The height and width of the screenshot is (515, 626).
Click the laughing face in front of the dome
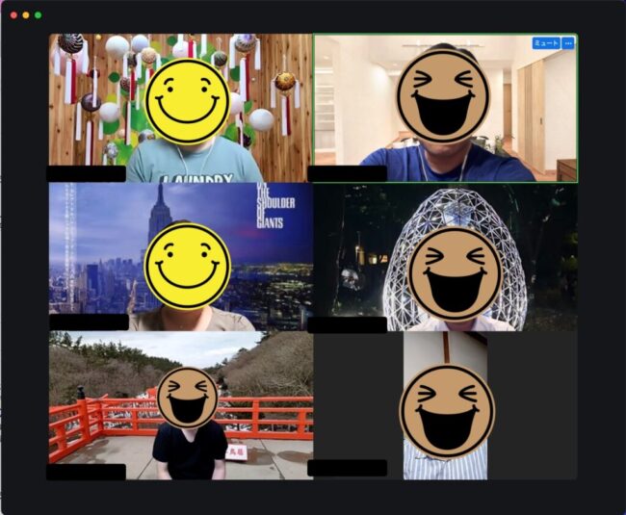(455, 274)
